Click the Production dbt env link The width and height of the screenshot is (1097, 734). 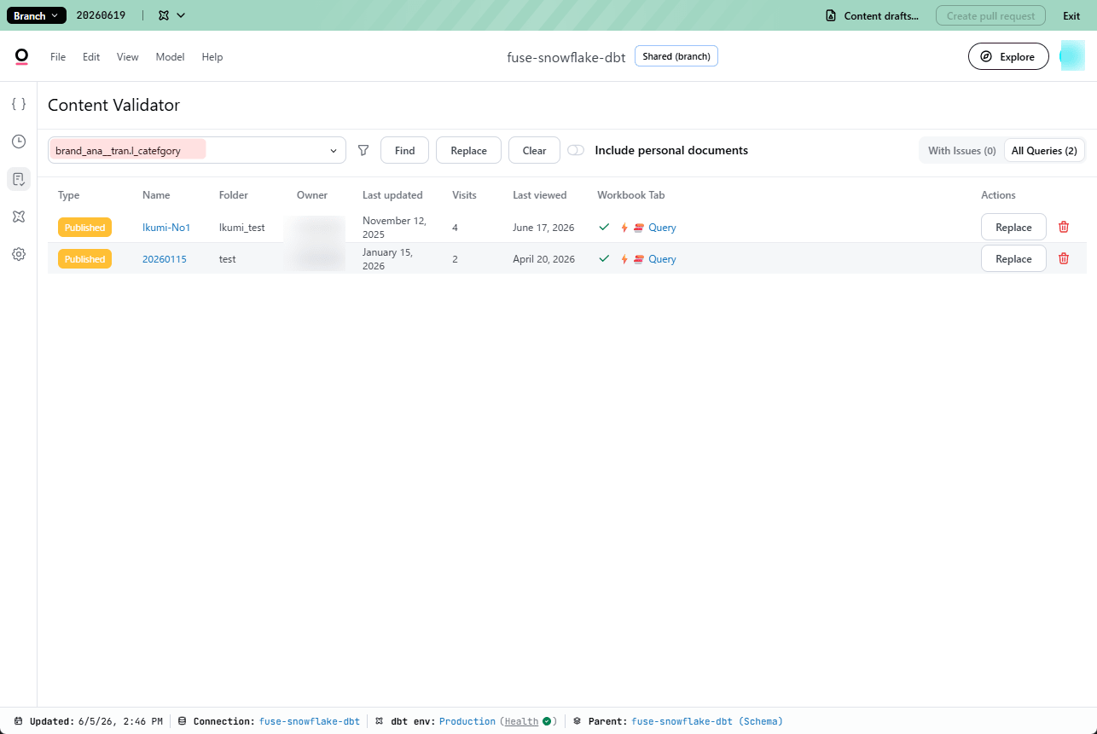(467, 721)
